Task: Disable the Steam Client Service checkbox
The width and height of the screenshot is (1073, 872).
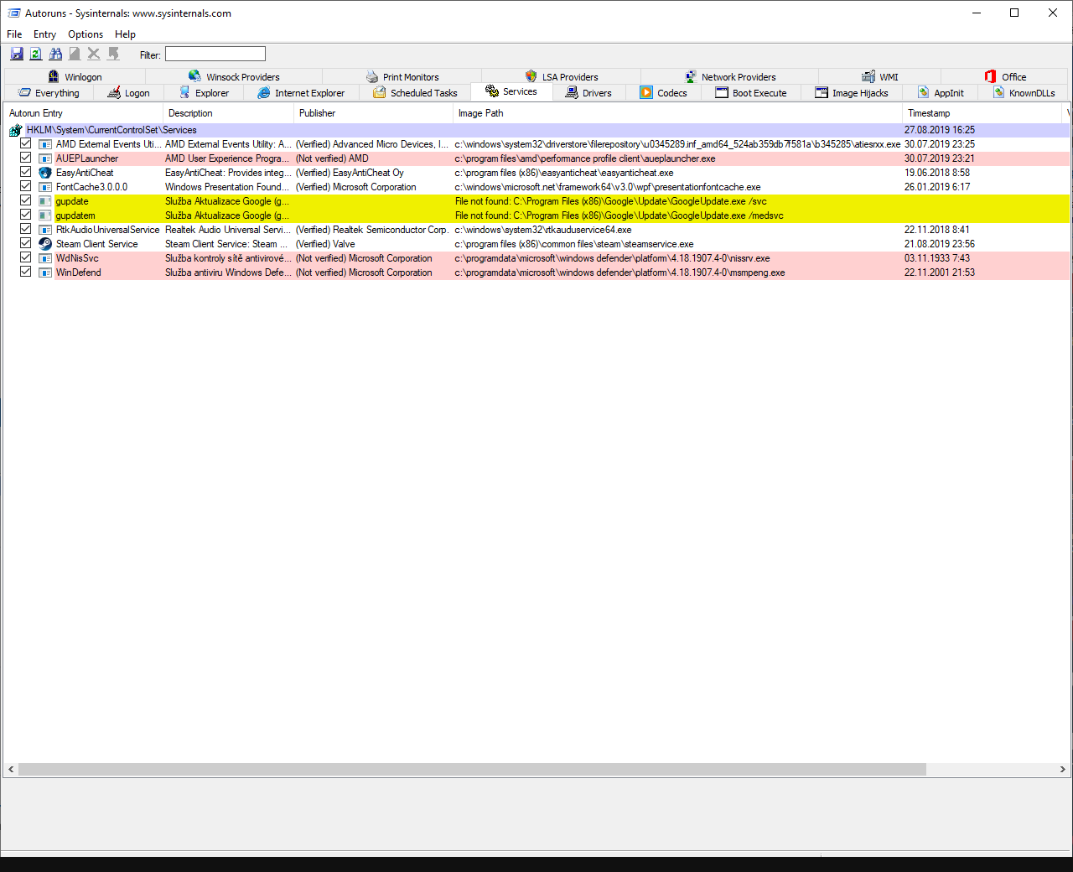Action: pos(26,244)
